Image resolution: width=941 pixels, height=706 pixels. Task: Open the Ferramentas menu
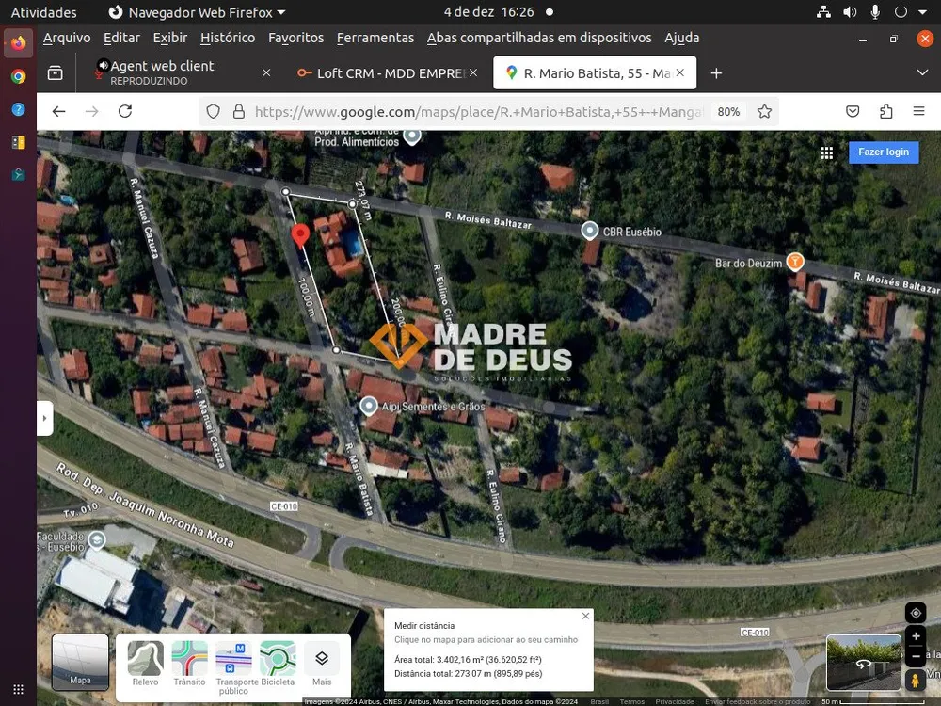pos(375,38)
